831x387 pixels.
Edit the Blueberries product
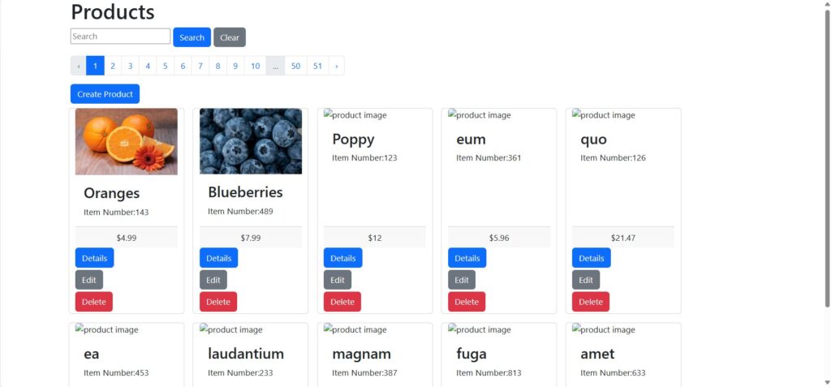(x=213, y=280)
